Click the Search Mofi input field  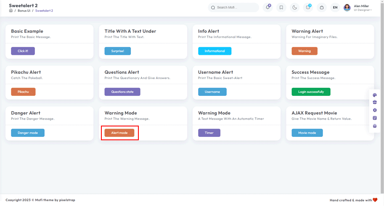pyautogui.click(x=236, y=8)
